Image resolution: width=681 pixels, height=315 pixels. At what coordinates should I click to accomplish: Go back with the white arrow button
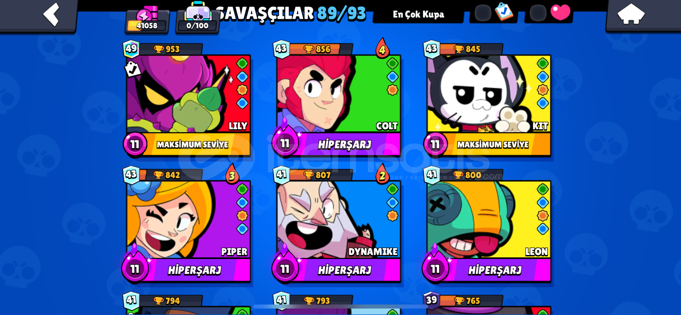coord(51,15)
